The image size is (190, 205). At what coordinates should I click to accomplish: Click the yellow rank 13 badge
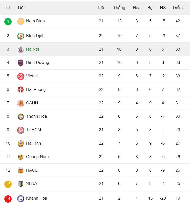8,184
